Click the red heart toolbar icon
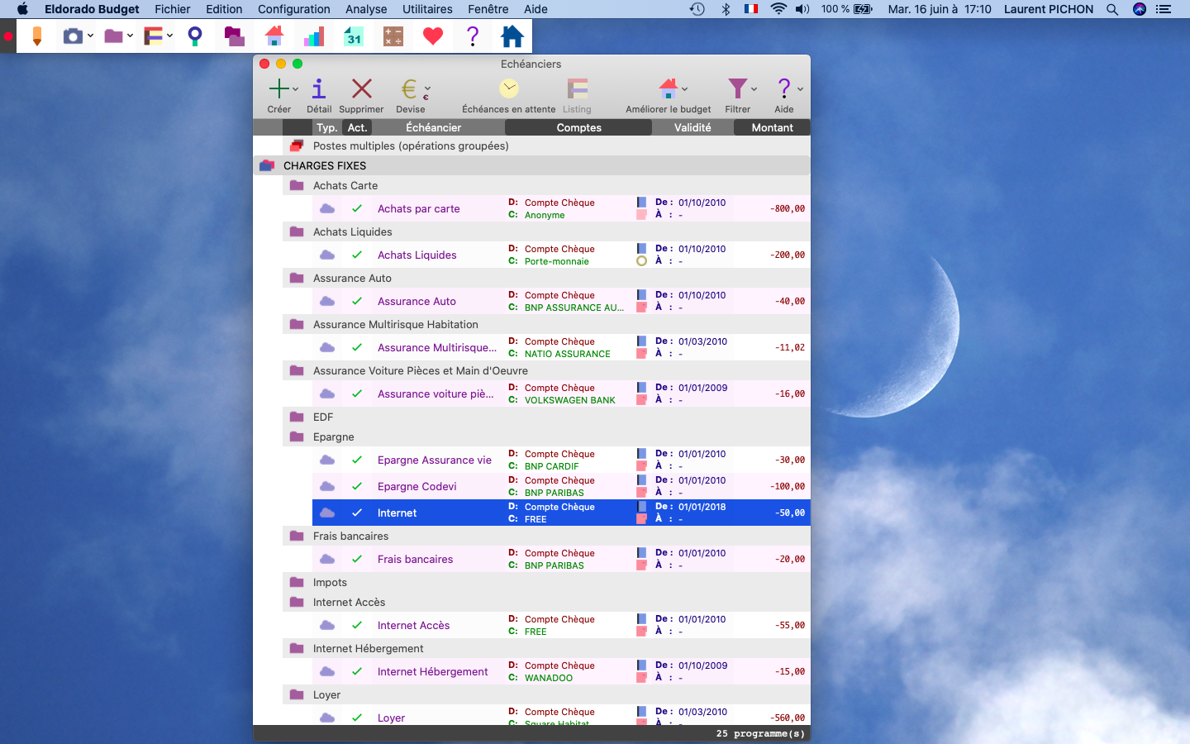 click(432, 36)
